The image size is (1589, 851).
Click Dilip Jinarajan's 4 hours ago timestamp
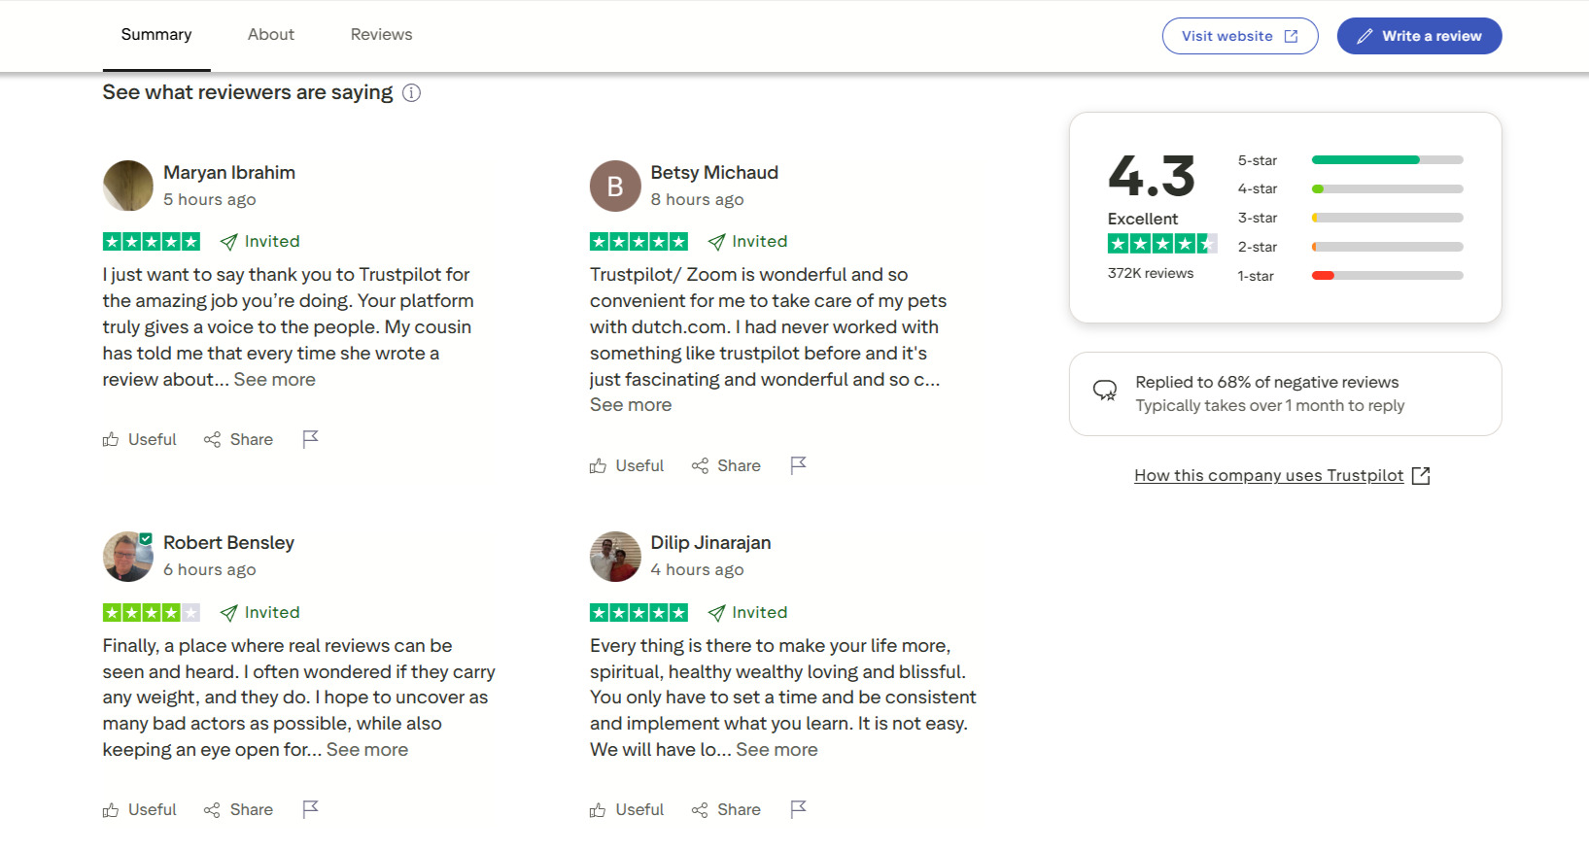click(x=697, y=570)
